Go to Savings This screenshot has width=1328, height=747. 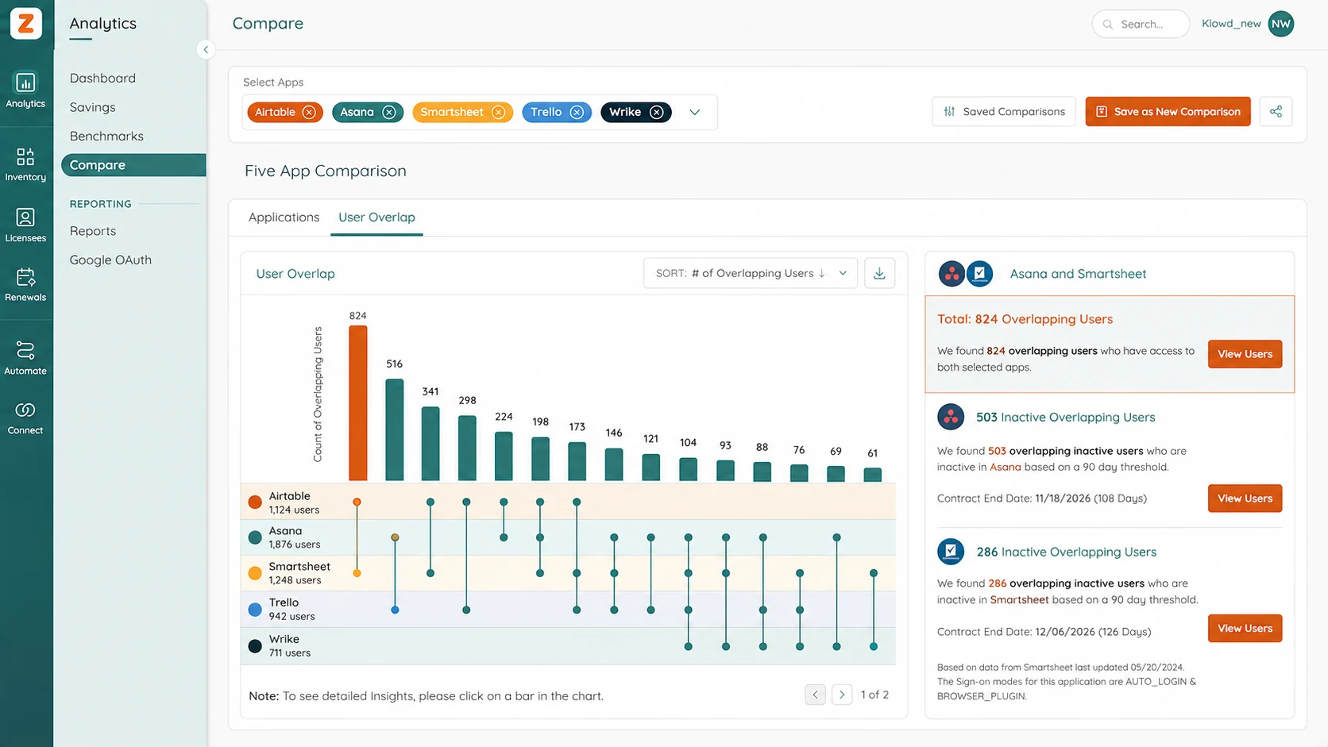92,107
